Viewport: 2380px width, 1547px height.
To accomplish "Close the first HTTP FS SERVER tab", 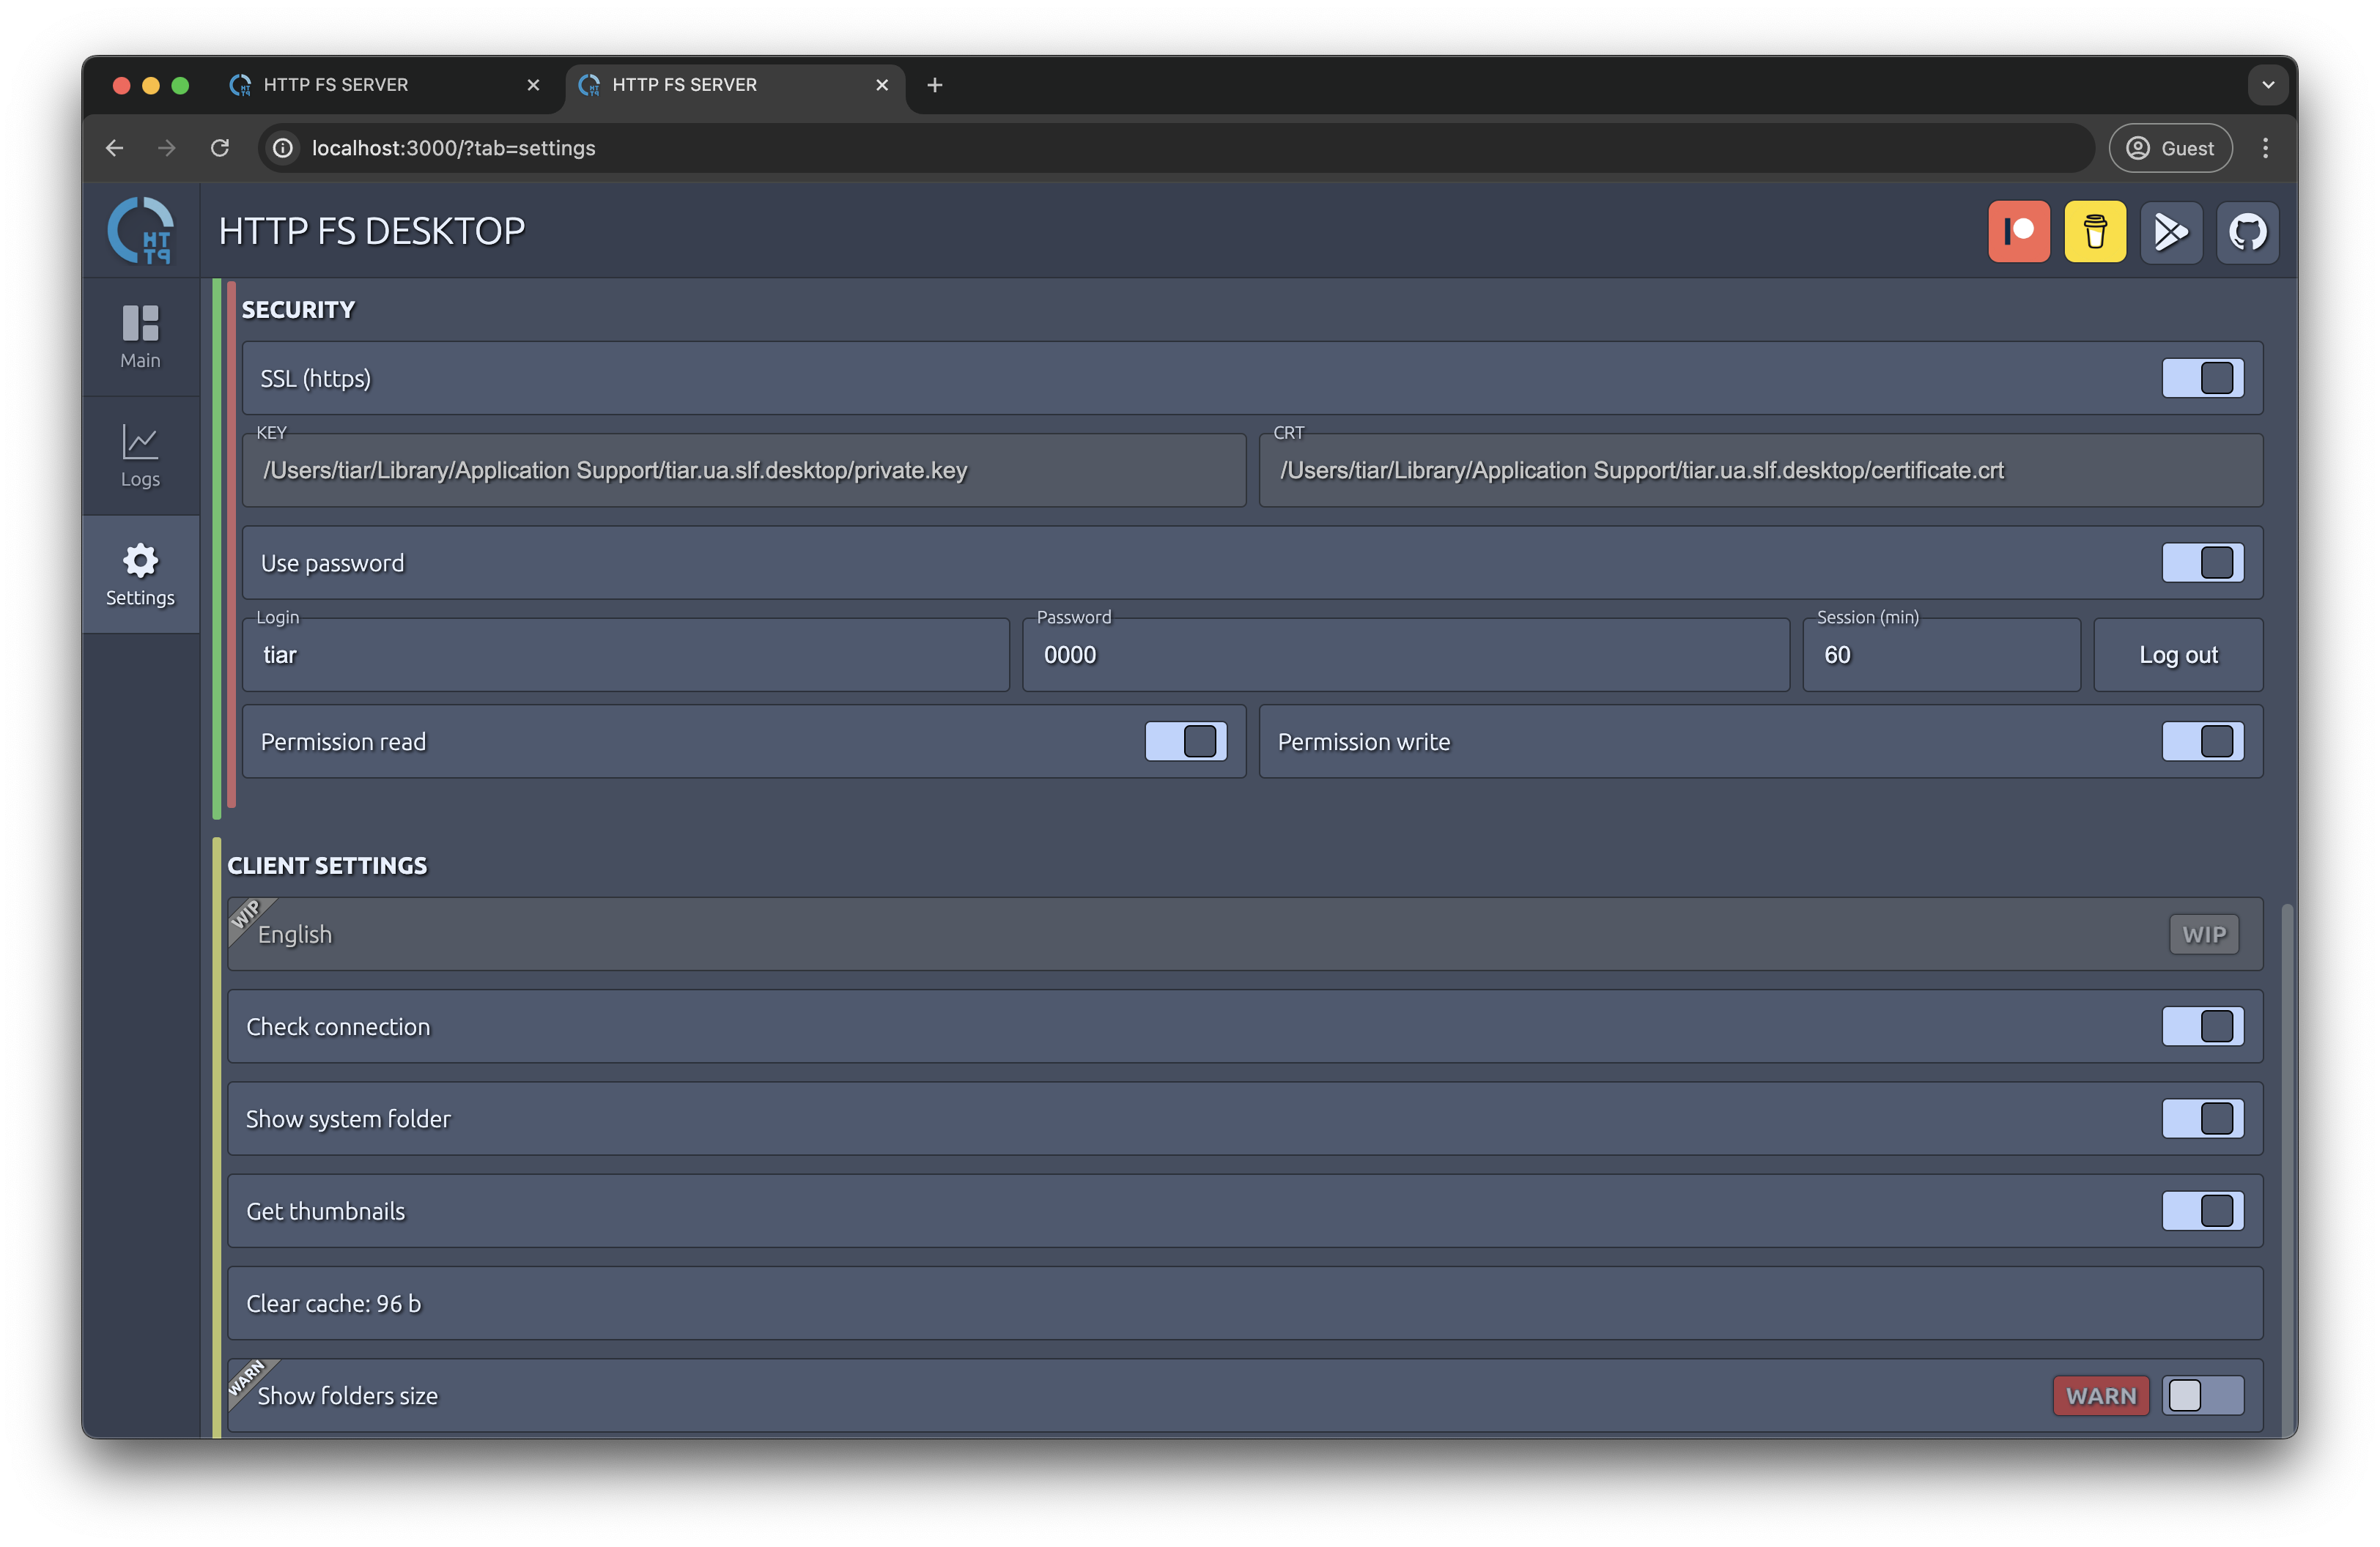I will (533, 85).
